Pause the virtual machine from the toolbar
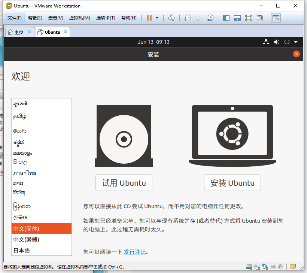 [x=149, y=18]
